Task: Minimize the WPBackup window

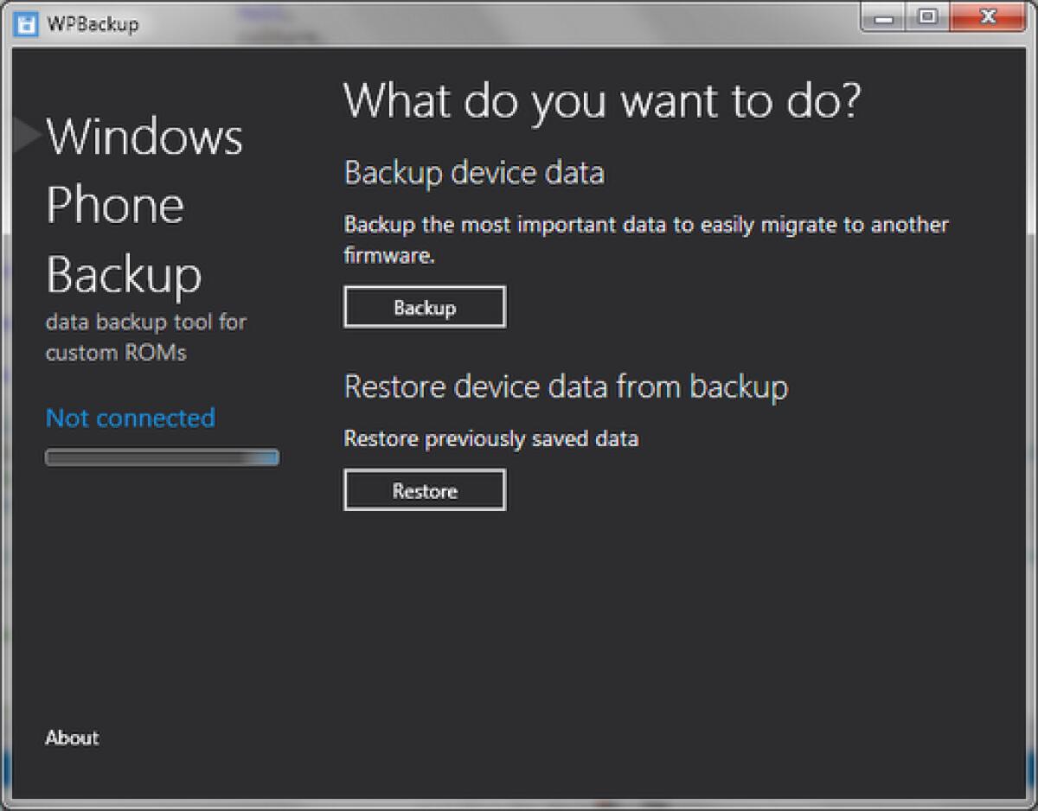Action: 884,16
